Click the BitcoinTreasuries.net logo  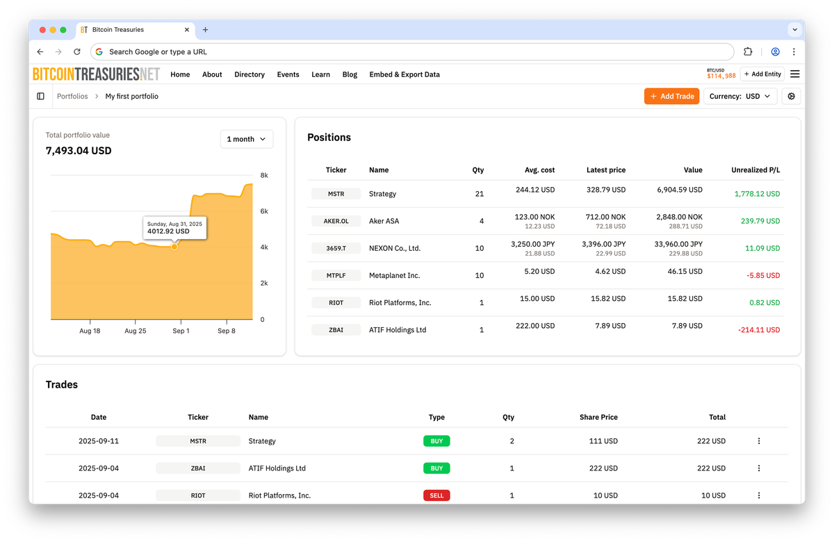95,74
